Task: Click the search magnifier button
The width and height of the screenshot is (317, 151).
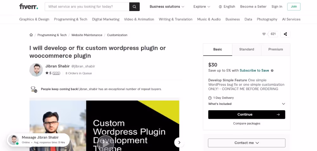Action: coord(134,7)
